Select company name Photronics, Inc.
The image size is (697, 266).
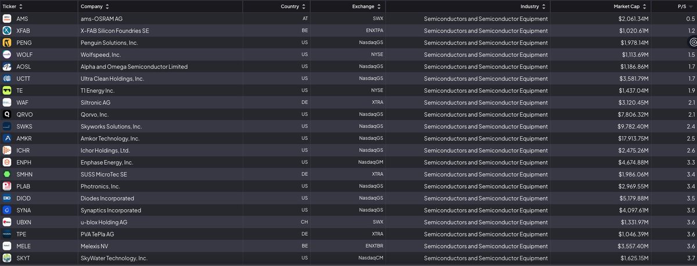click(100, 186)
